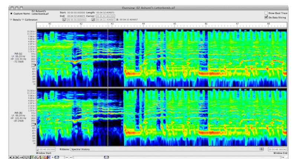Uncheck the Do Data Slicing checkbox
Screen dimensions: 297x159
pyautogui.click(x=266, y=17)
